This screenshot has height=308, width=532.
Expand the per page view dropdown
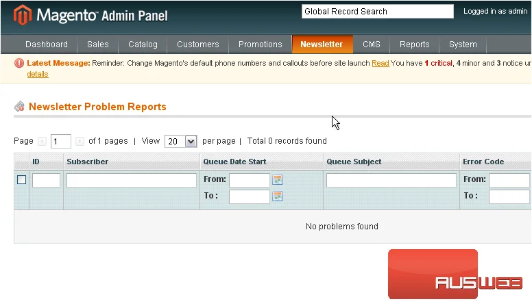(180, 141)
